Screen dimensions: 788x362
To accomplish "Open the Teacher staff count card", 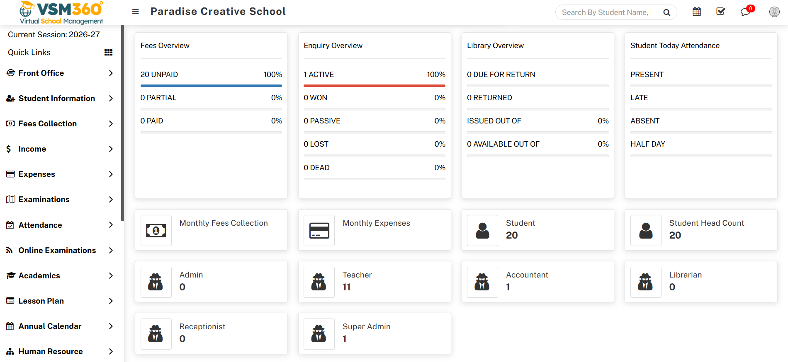I will (374, 282).
